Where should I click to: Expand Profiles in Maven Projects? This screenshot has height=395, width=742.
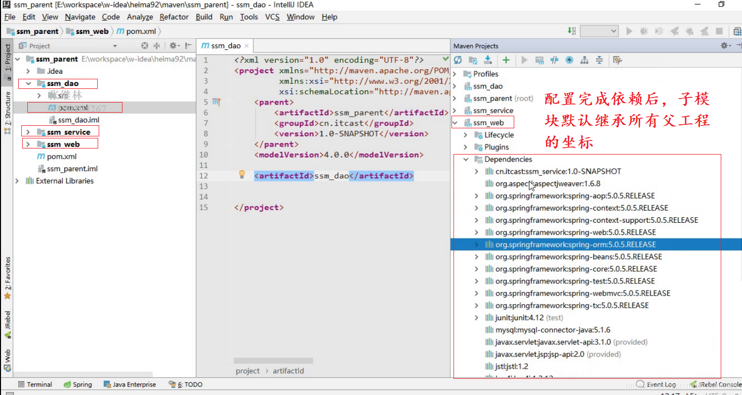click(455, 74)
